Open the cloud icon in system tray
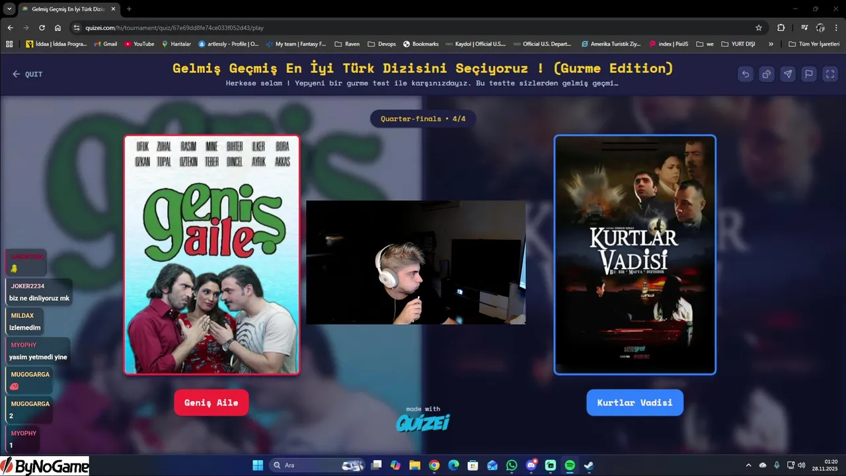The height and width of the screenshot is (476, 846). pyautogui.click(x=763, y=465)
